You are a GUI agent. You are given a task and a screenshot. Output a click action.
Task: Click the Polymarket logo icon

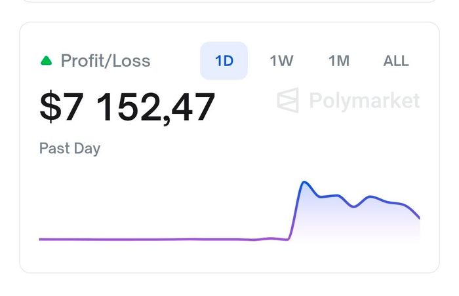(x=288, y=101)
